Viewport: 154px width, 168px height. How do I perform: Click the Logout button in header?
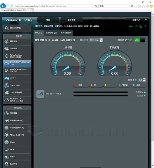pos(48,20)
